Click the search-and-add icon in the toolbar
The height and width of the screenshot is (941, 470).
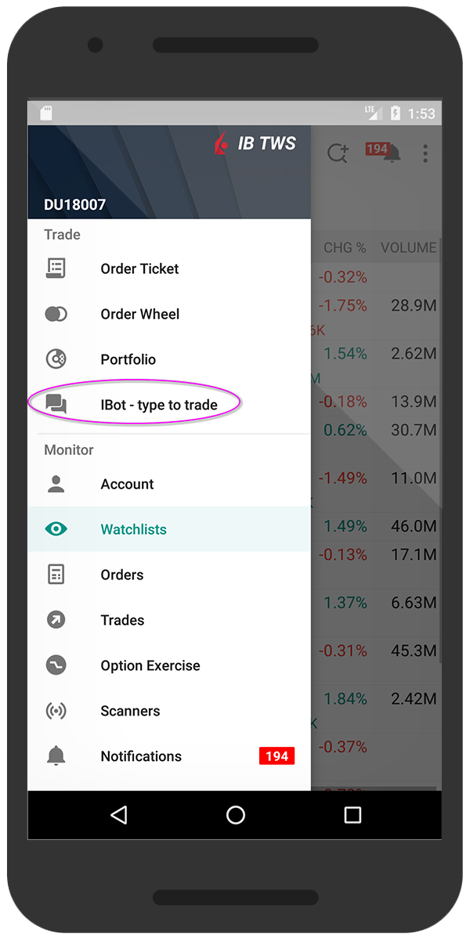click(338, 153)
